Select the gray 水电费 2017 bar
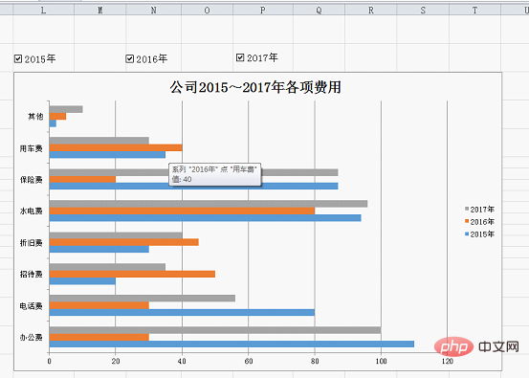The image size is (529, 378). coord(209,204)
